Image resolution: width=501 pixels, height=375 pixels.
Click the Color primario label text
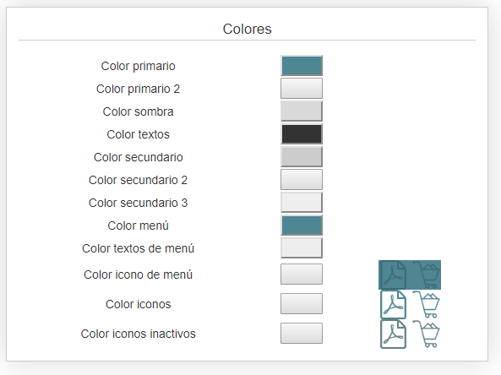point(138,66)
